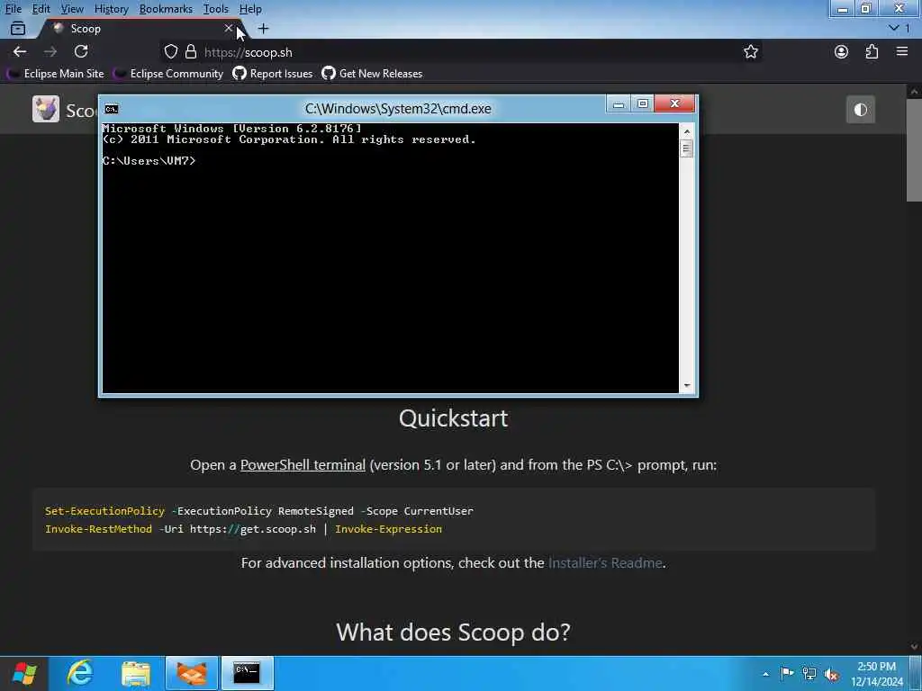Viewport: 922px width, 691px height.
Task: Click the cmd window scrollbar thumb
Action: point(686,148)
